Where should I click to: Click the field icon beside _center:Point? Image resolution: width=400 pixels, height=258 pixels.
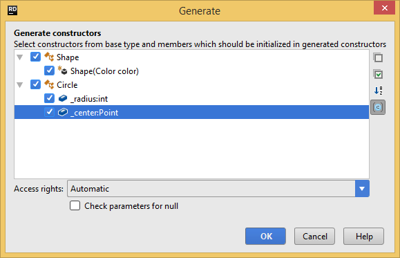[x=62, y=112]
